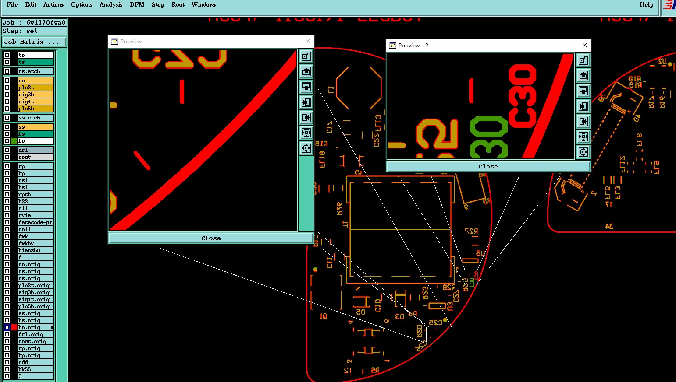Toggle the bo.orig layer checkbox
Image resolution: width=676 pixels, height=382 pixels.
(x=7, y=327)
